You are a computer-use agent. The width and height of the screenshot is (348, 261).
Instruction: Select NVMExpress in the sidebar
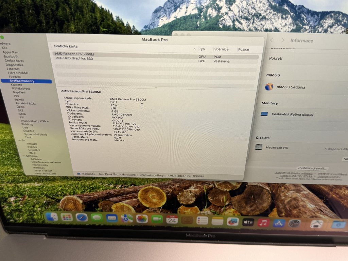21,89
